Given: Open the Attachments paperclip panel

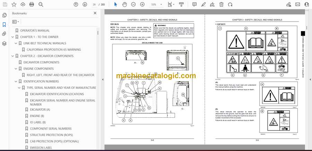Looking at the screenshot, I should (x=4, y=34).
